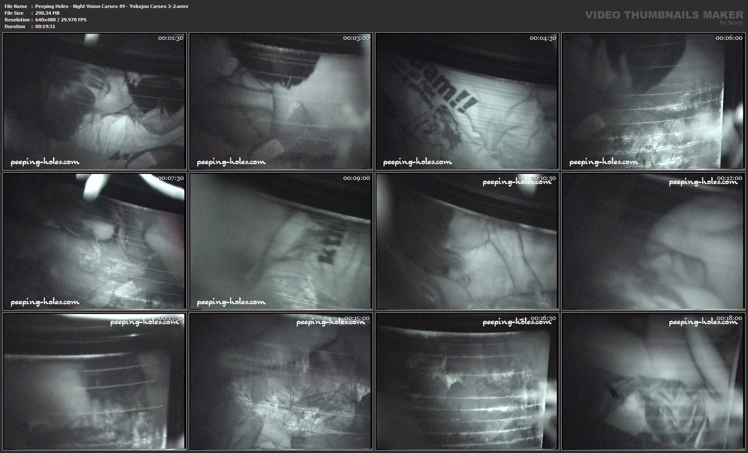Select the 00:19:31 duration value

point(45,26)
